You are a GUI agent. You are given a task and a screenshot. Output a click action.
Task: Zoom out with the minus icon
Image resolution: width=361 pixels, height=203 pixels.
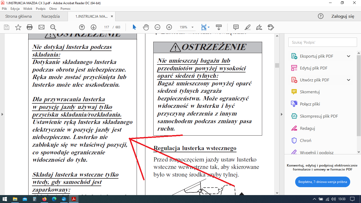click(x=158, y=27)
